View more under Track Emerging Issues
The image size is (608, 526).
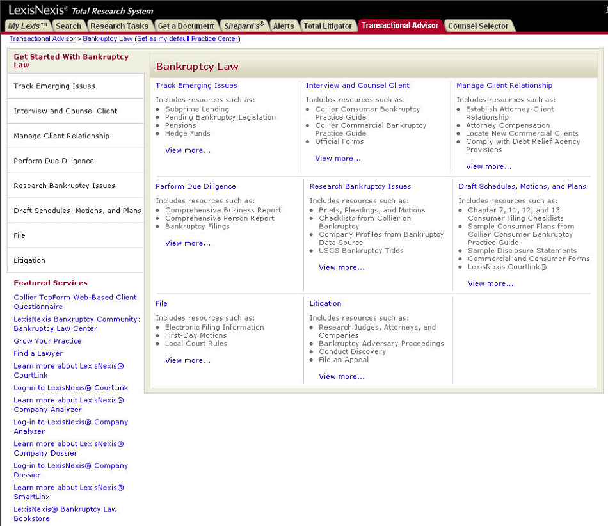coord(188,150)
